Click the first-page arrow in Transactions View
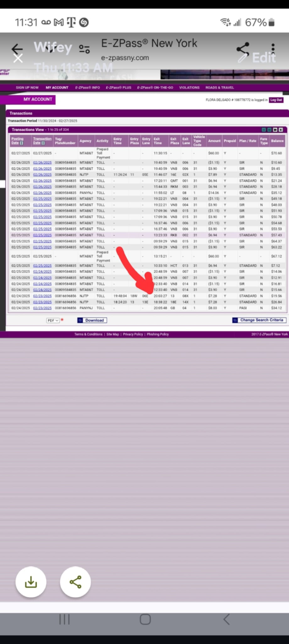This screenshot has height=644, width=289. coord(264,130)
